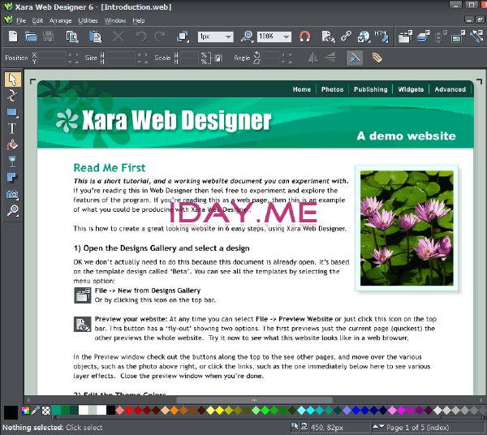The width and height of the screenshot is (487, 435).
Task: Select the Photo camera tool
Action: tap(12, 195)
